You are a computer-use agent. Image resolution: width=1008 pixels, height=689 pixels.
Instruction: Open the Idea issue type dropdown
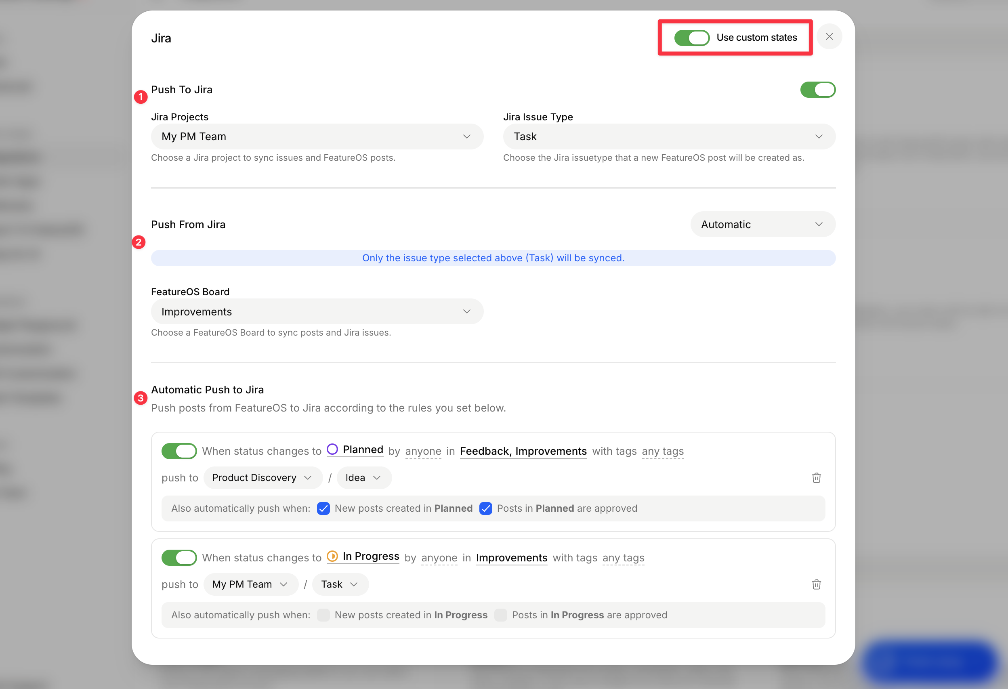[364, 478]
